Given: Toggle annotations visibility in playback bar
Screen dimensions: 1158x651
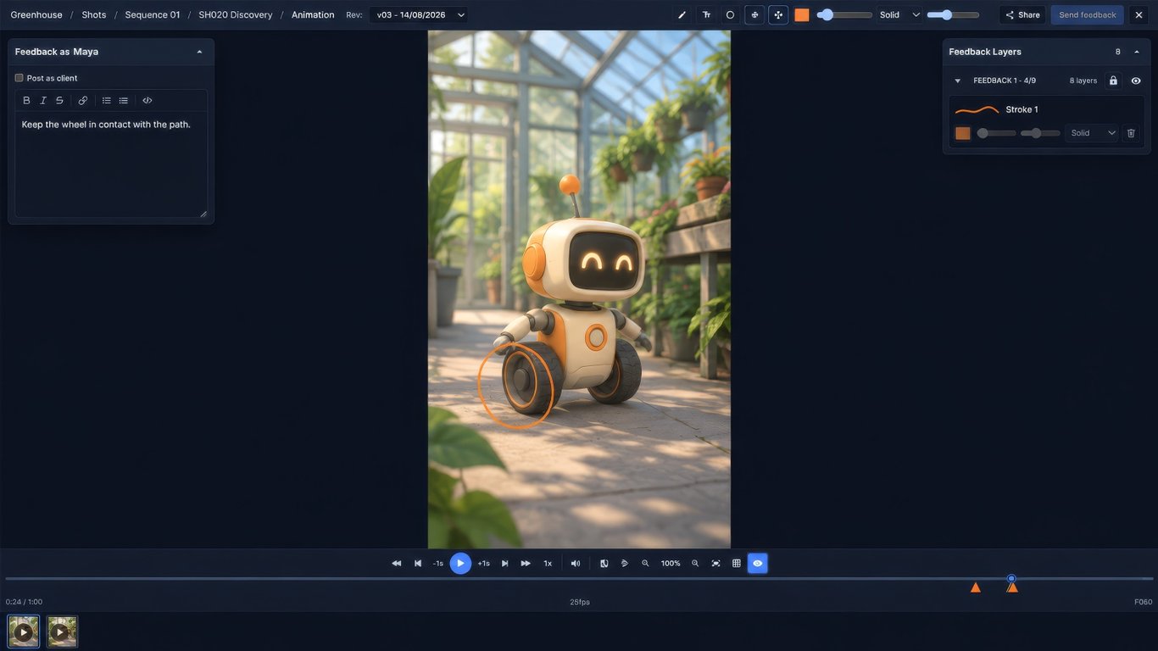Looking at the screenshot, I should (x=758, y=563).
